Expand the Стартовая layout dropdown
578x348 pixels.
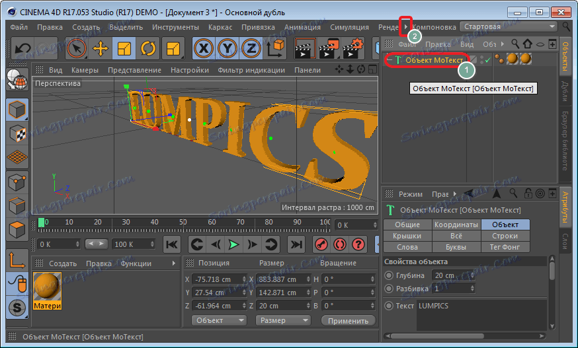(x=509, y=26)
